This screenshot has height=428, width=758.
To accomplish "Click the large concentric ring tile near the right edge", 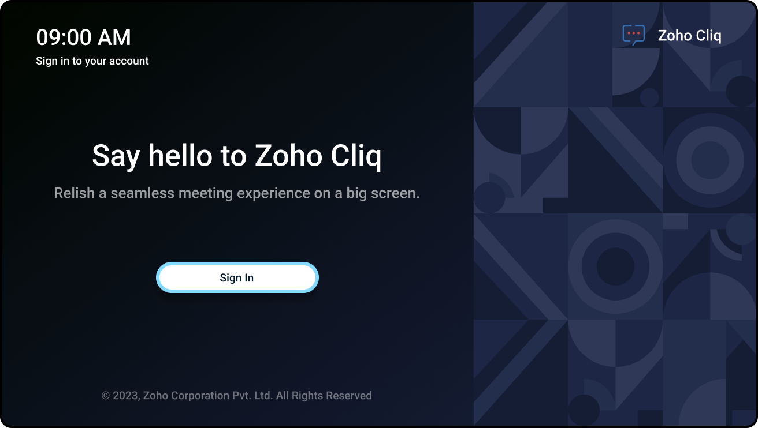I will pos(709,160).
